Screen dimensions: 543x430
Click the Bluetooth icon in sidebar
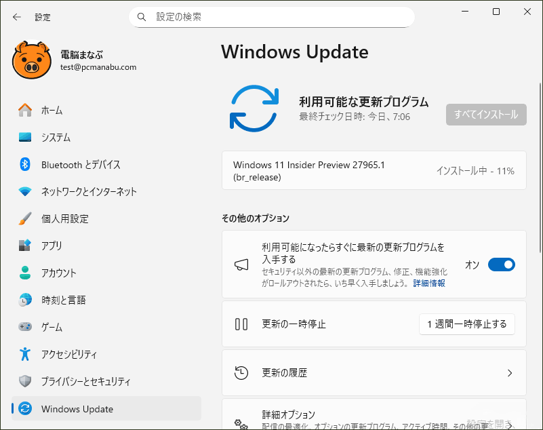pyautogui.click(x=25, y=164)
